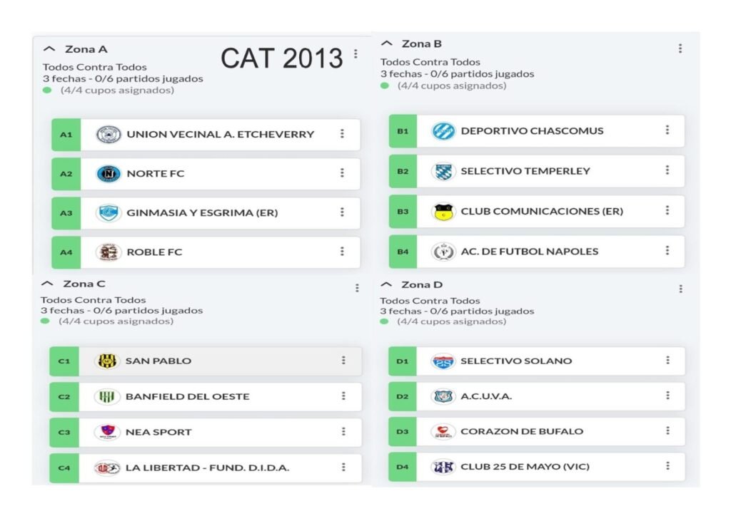
Task: Click the Deportivo Chascomus team crest
Action: 443,131
